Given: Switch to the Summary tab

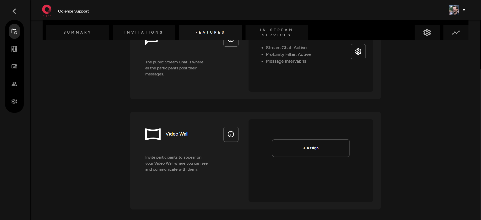Looking at the screenshot, I should 77,32.
